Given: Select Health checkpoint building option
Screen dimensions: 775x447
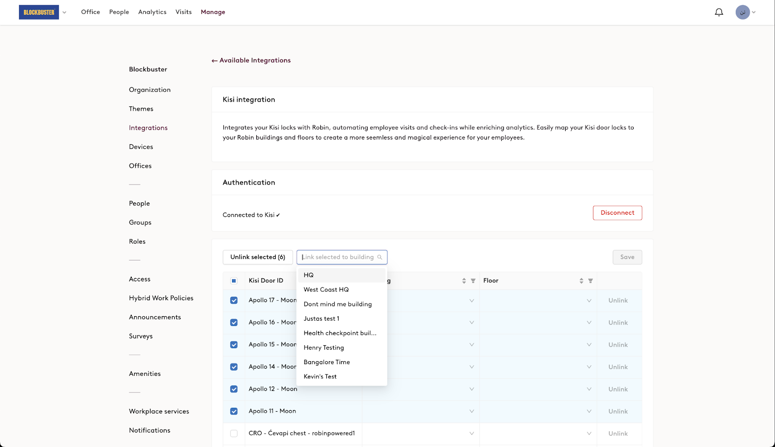Looking at the screenshot, I should tap(342, 333).
